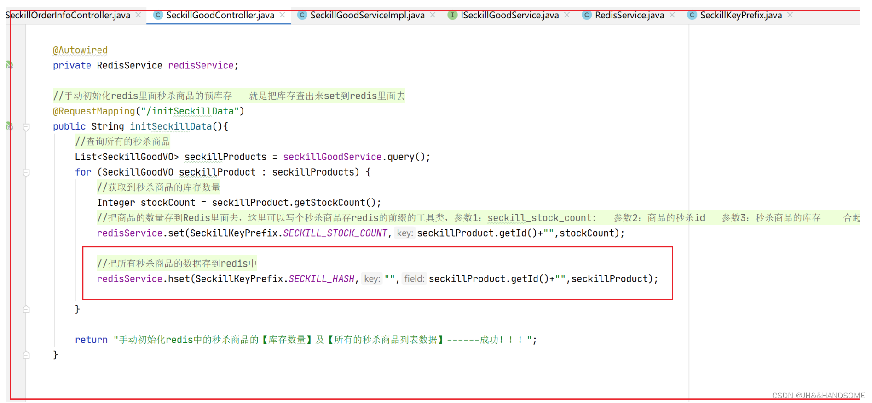This screenshot has width=872, height=403.
Task: Click the fold end marker at for loop closing brace
Action: (26, 309)
